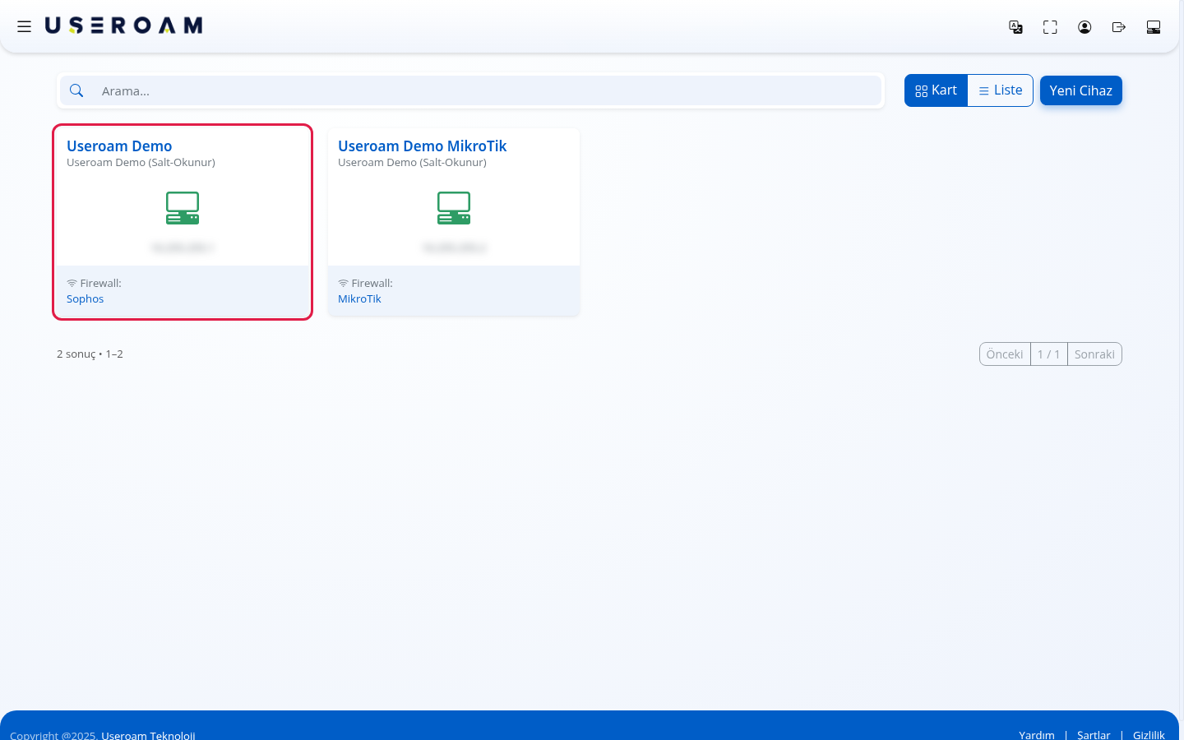The image size is (1184, 740).
Task: Click the green device icon in Useroam Demo card
Action: pyautogui.click(x=183, y=208)
